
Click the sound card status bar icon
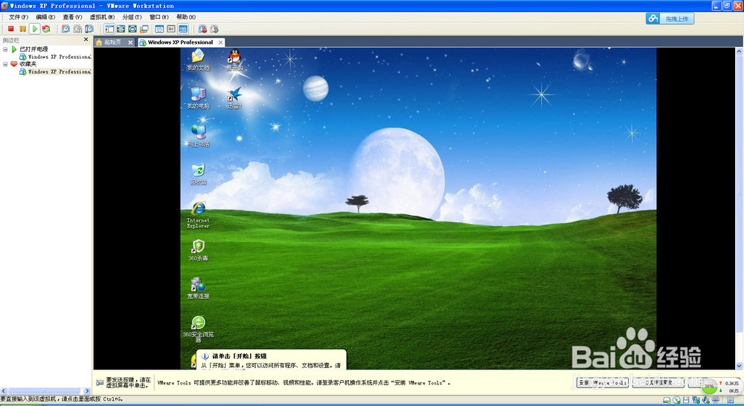[705, 400]
